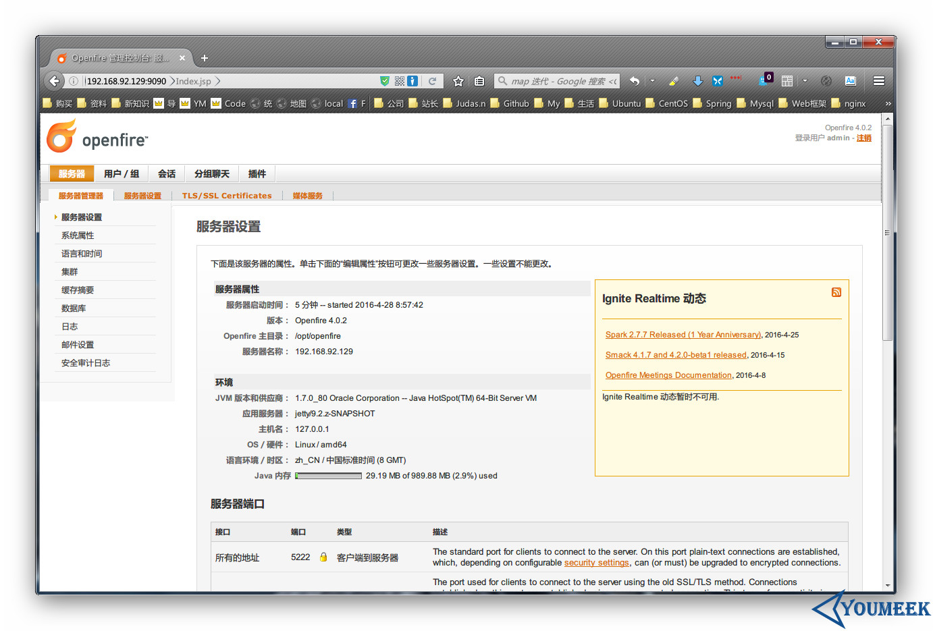933x631 pixels.
Task: Open the dropdown arrow beside the grid icon
Action: coord(805,81)
